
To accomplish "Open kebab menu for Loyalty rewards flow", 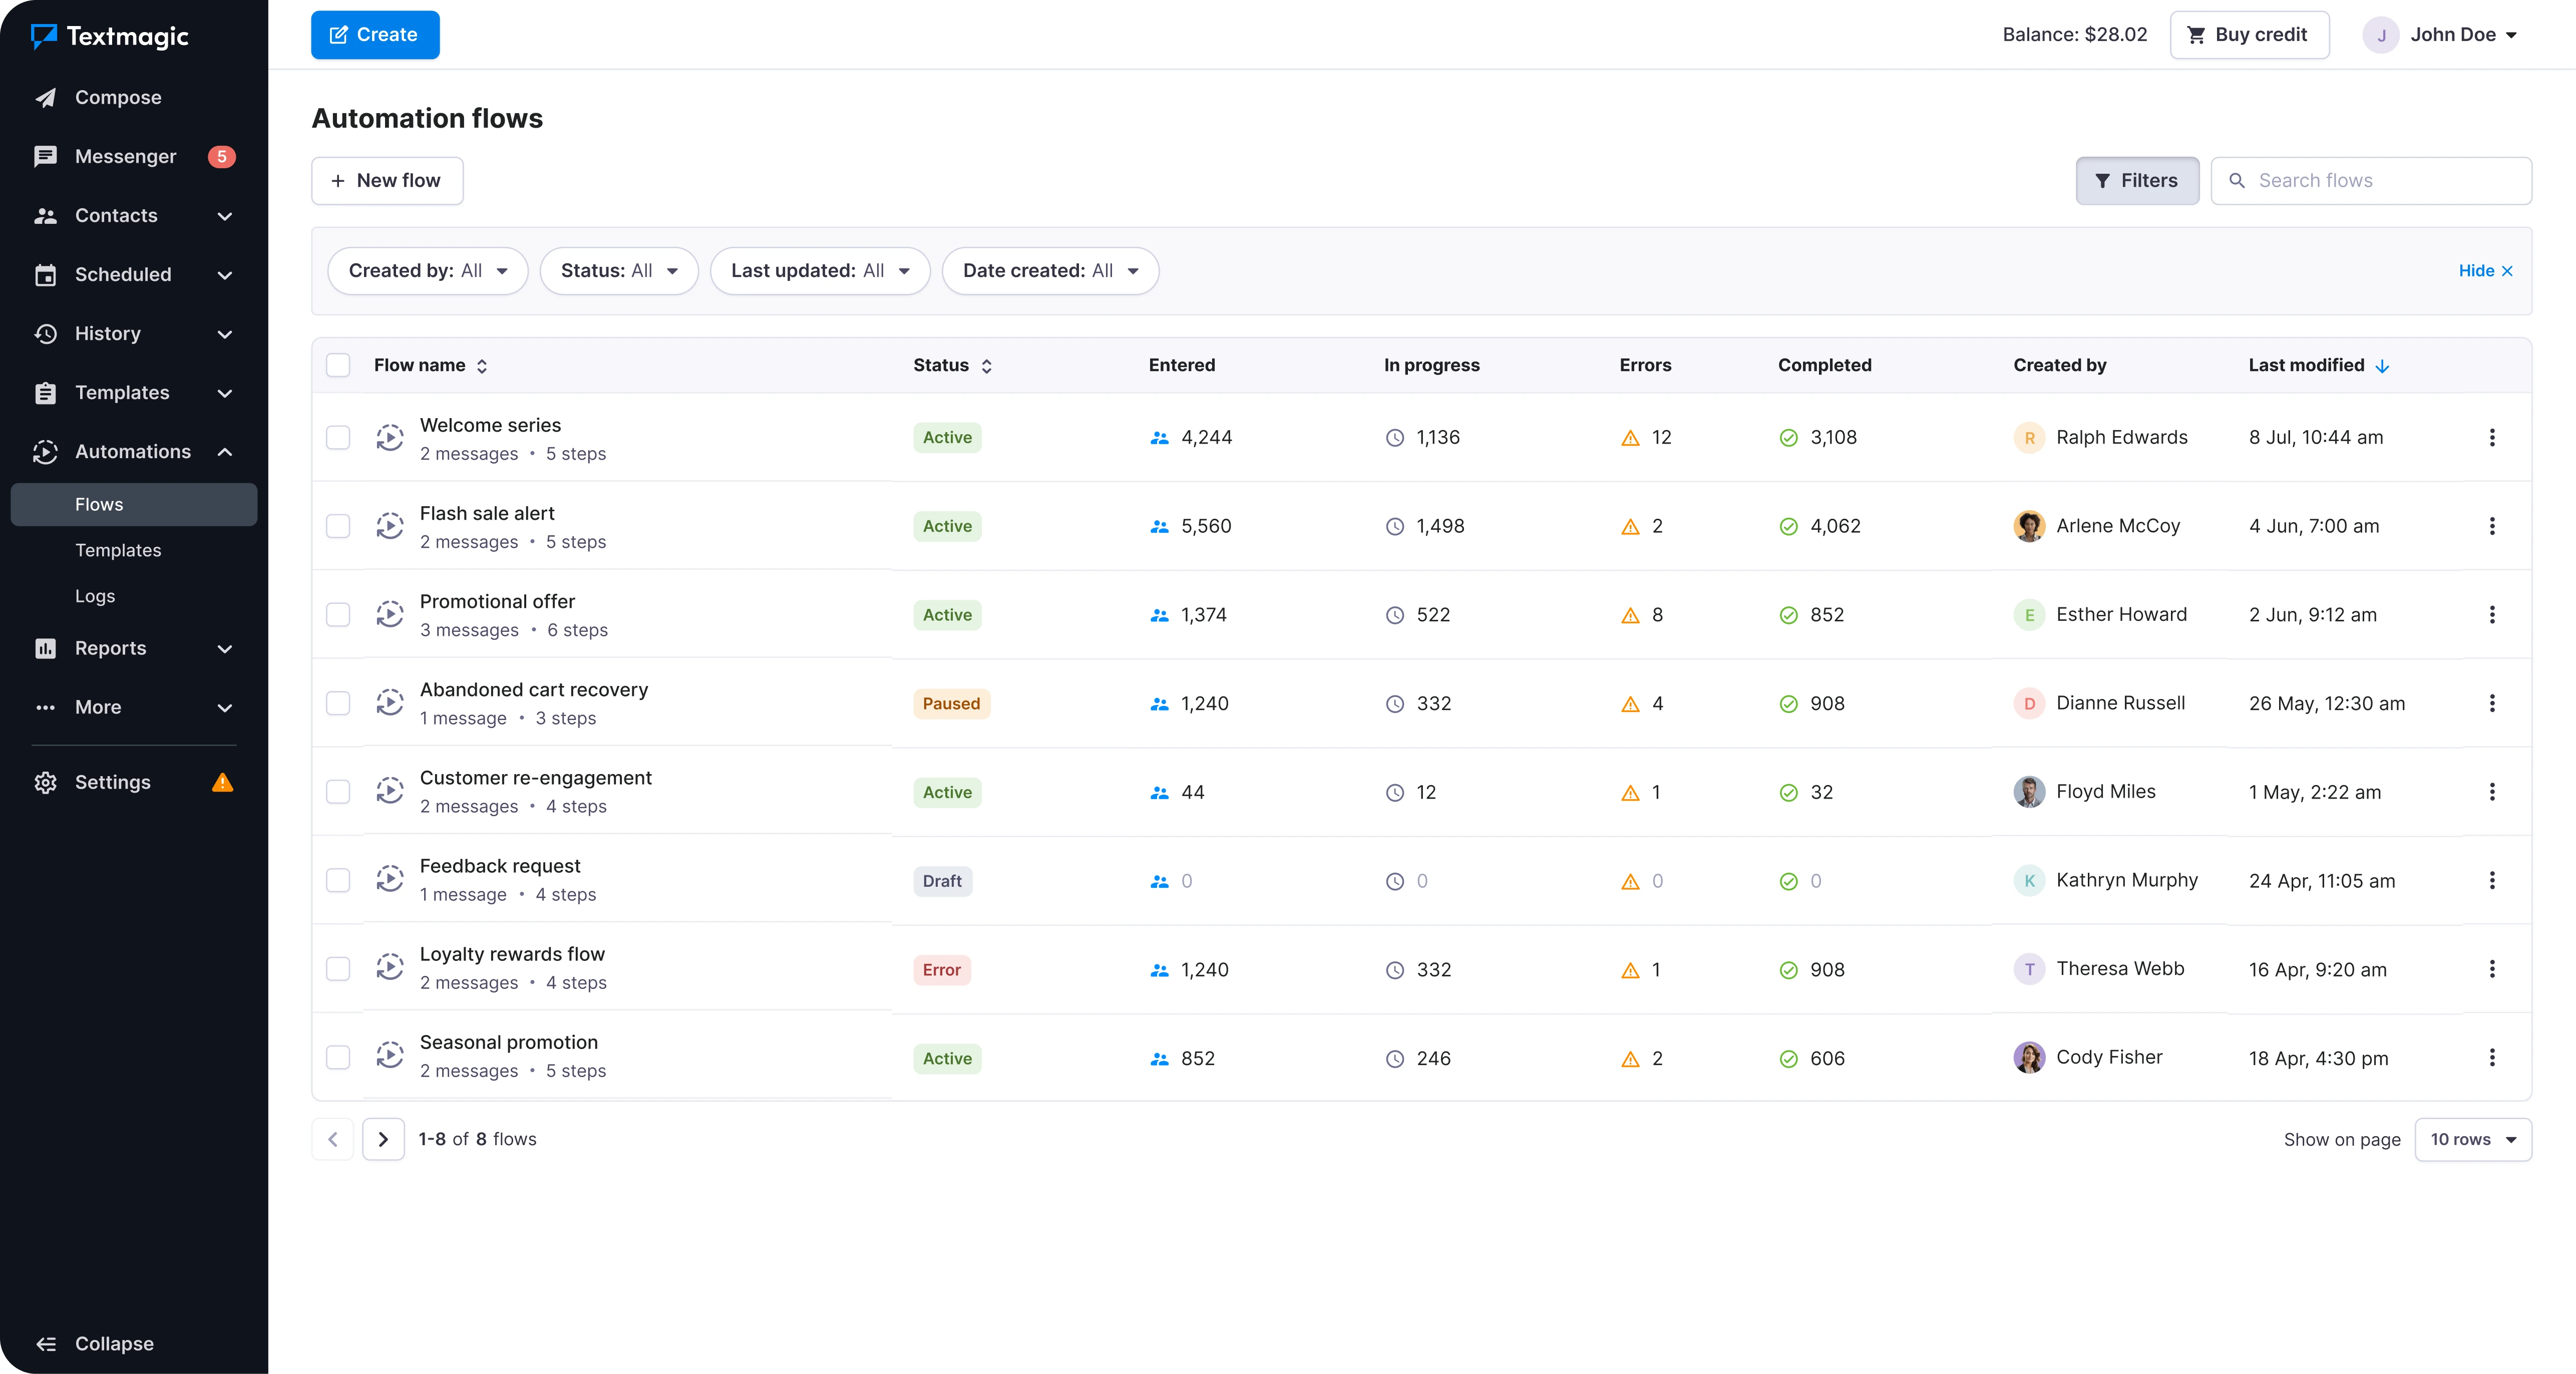I will 2491,969.
